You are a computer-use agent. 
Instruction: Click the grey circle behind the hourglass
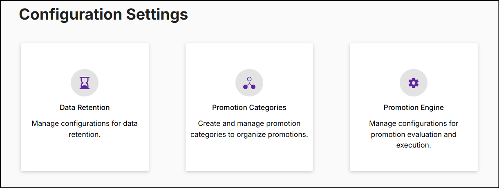(85, 83)
